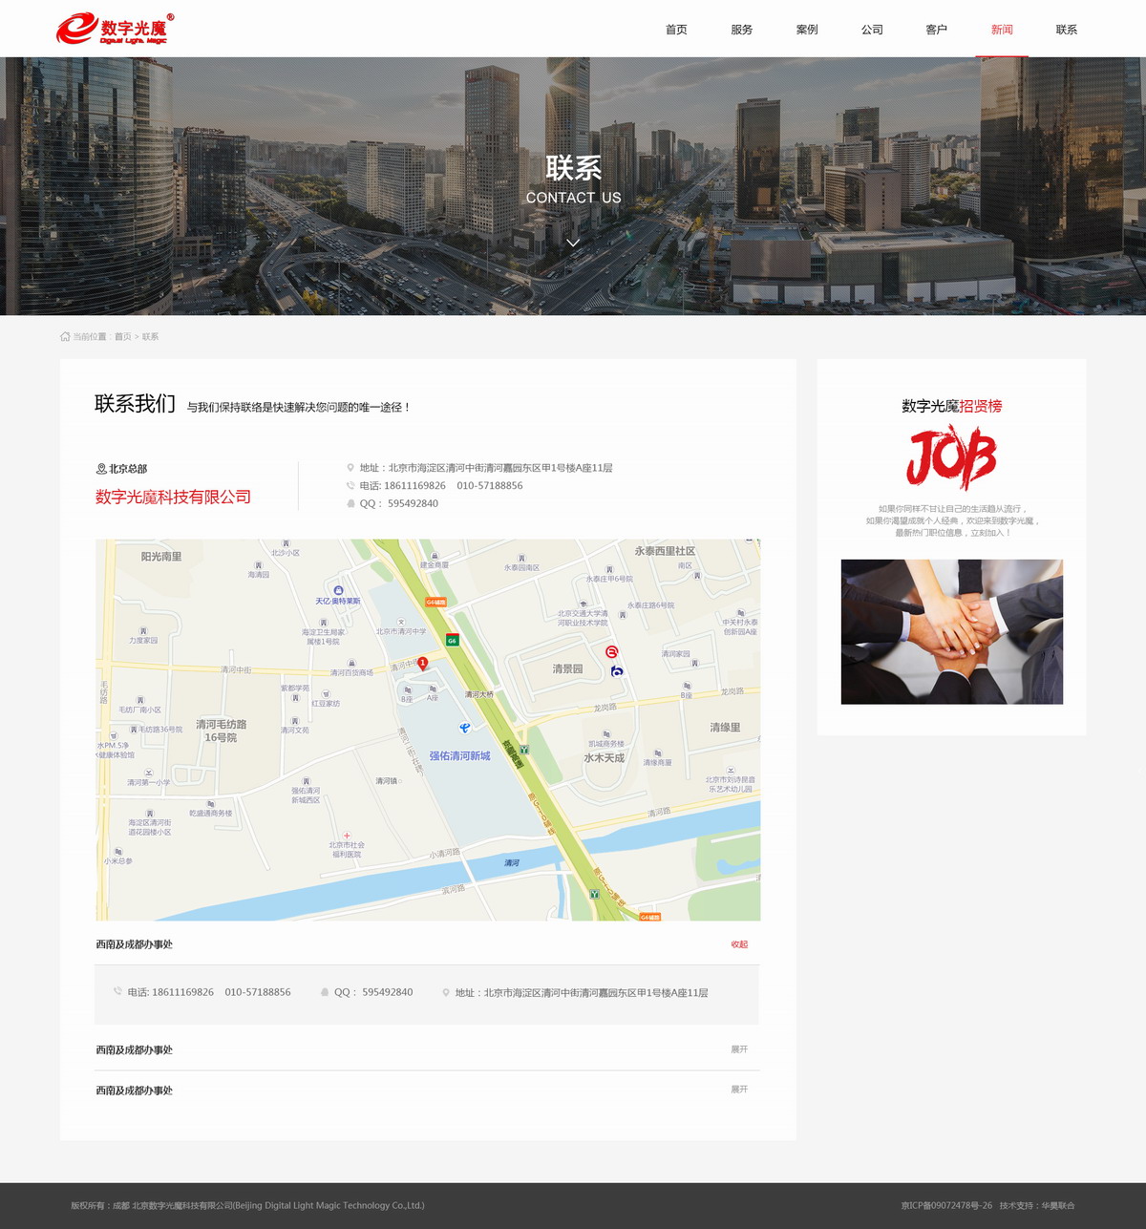Click the down chevron under CONTACT US
The height and width of the screenshot is (1229, 1146).
[573, 243]
